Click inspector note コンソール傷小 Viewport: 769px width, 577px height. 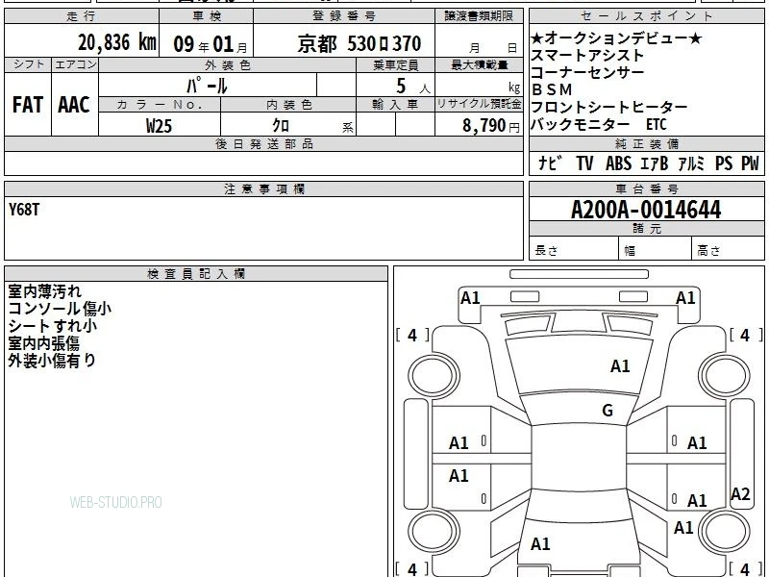(x=60, y=309)
